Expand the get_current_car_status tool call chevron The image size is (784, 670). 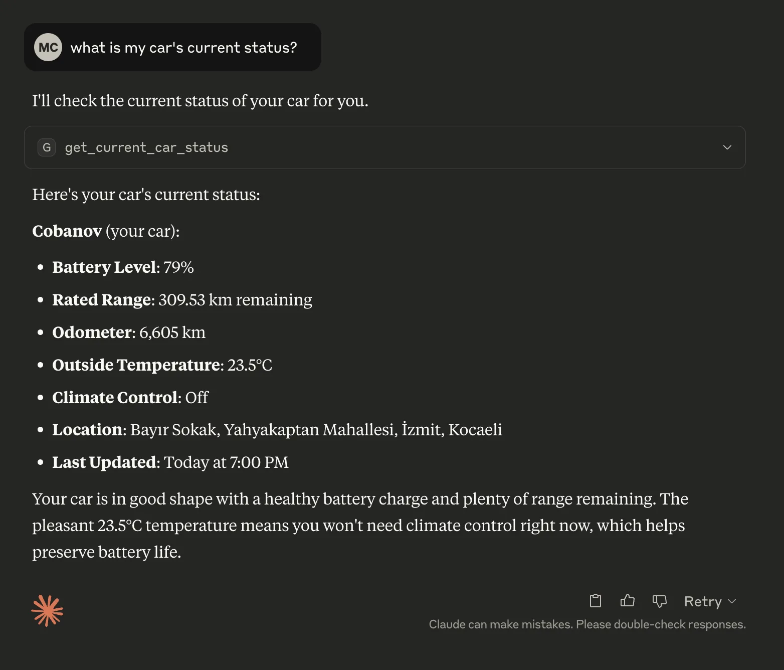coord(727,147)
